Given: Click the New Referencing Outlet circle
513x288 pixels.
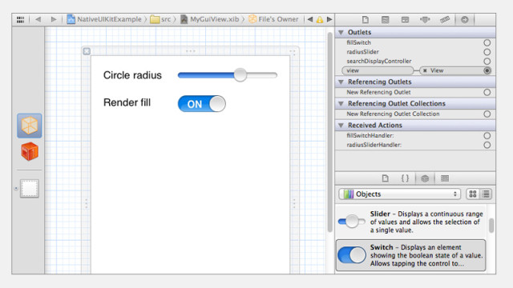Looking at the screenshot, I should coord(487,93).
